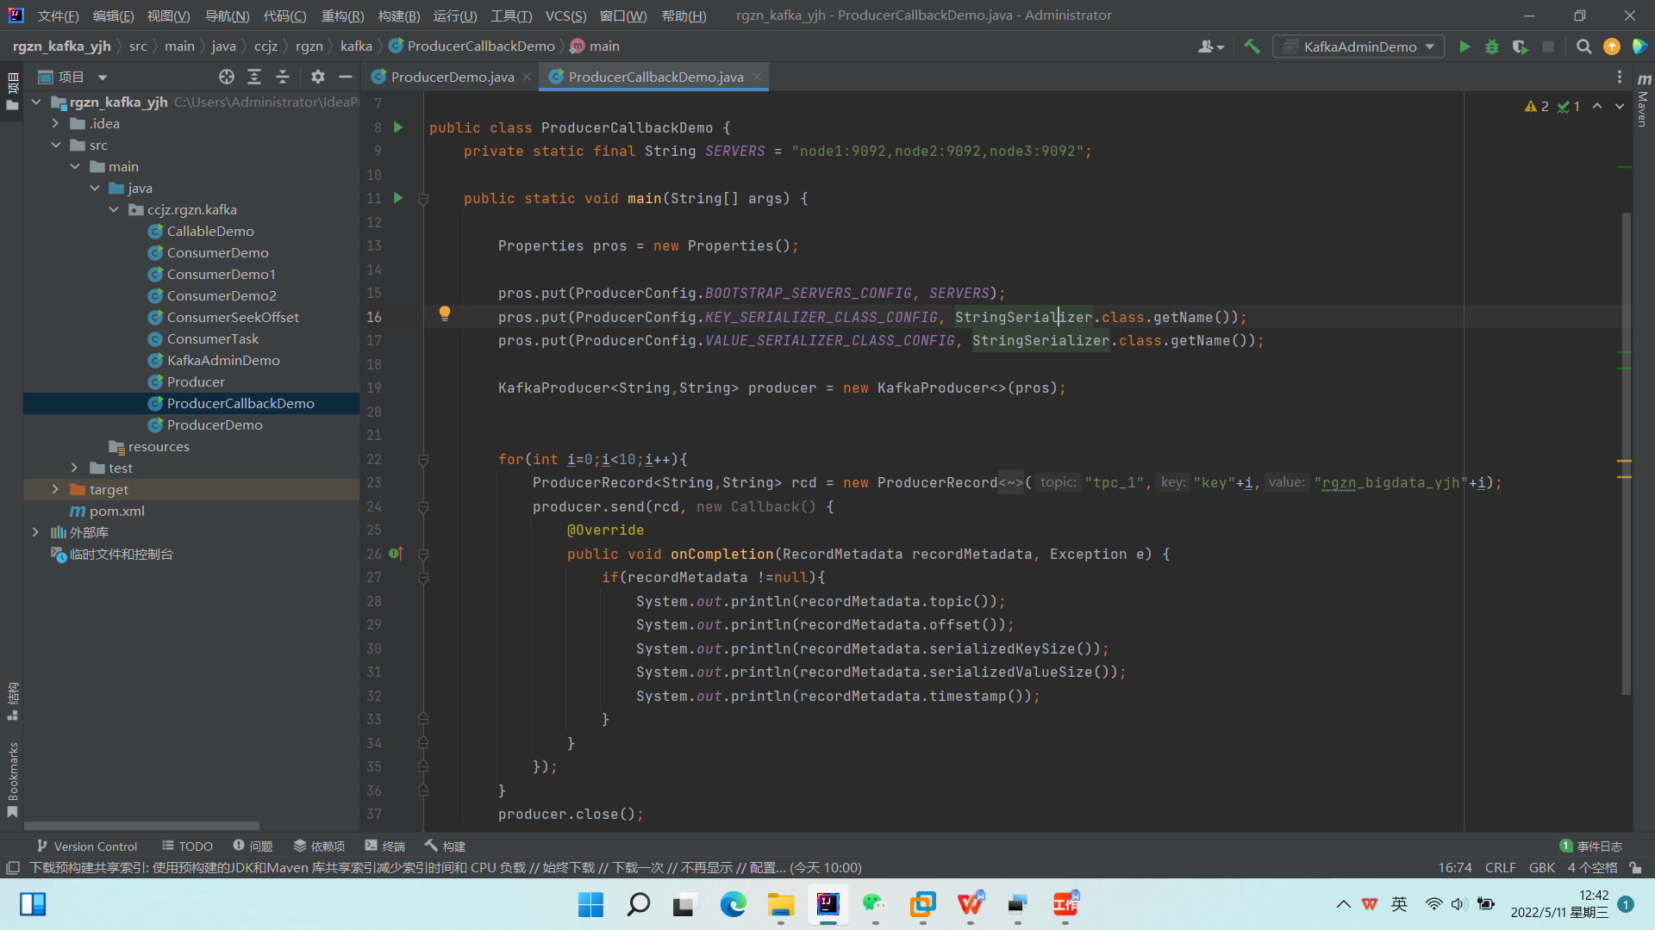Image resolution: width=1655 pixels, height=930 pixels.
Task: Expand the external libraries node
Action: pos(36,532)
